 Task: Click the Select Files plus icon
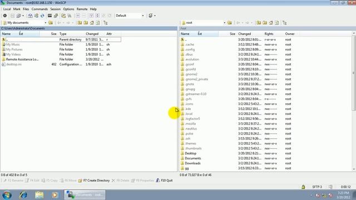coord(78,16)
